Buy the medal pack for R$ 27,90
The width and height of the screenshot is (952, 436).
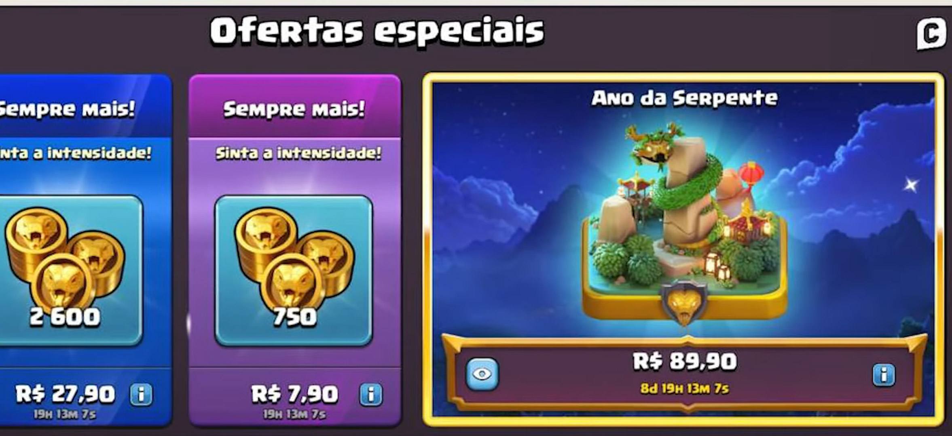click(66, 394)
